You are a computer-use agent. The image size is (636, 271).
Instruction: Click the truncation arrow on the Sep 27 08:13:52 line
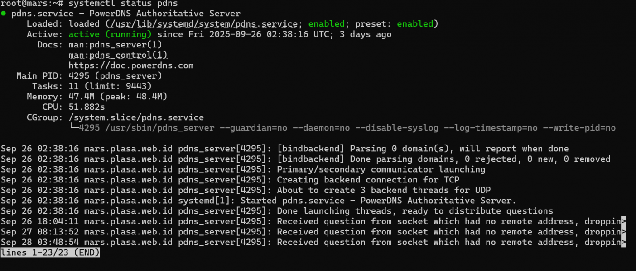coord(624,232)
